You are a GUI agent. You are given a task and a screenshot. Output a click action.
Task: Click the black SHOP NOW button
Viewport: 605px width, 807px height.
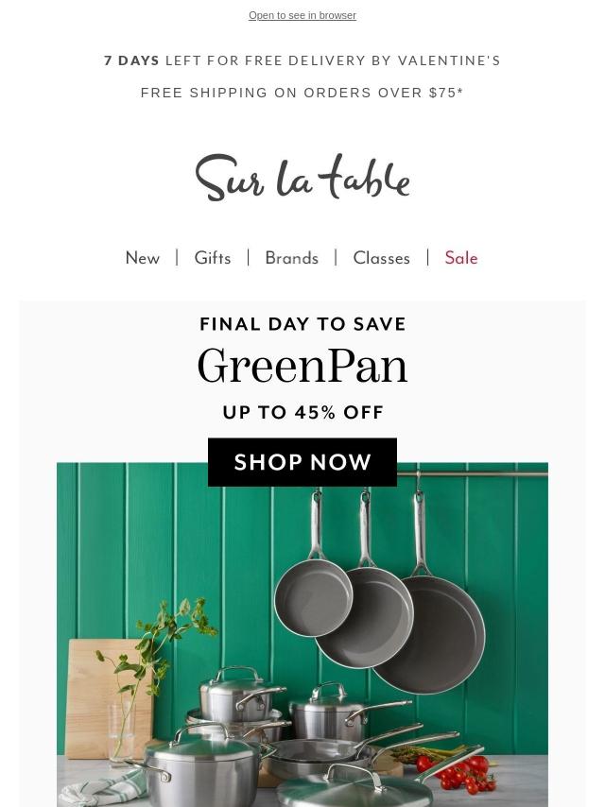click(x=302, y=462)
